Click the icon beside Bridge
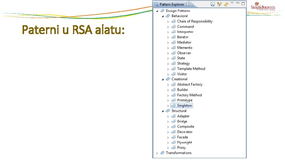285x160 pixels. 174,121
